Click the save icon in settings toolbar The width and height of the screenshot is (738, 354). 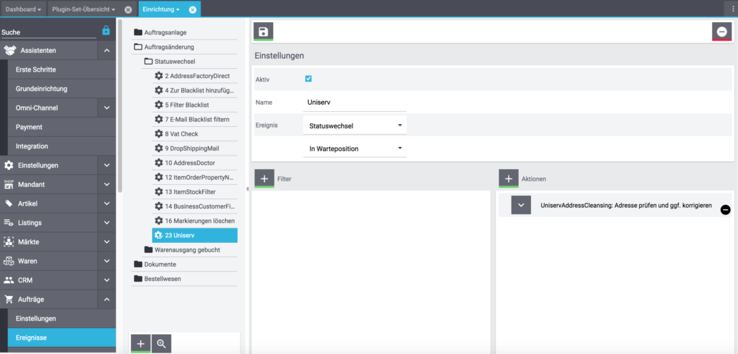[263, 32]
